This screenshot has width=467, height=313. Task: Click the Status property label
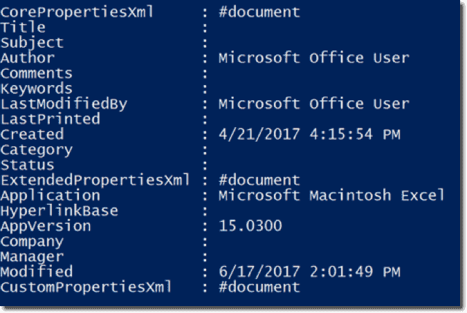click(x=27, y=164)
